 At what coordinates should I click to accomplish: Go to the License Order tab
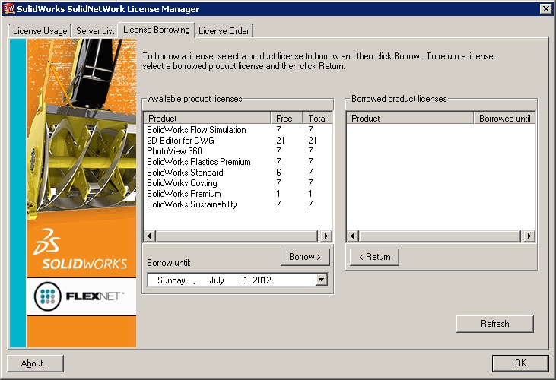coord(224,31)
